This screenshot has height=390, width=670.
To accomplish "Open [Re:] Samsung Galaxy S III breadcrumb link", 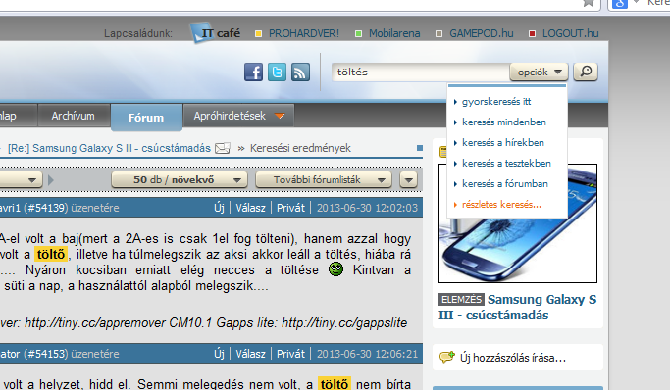I will pos(110,148).
